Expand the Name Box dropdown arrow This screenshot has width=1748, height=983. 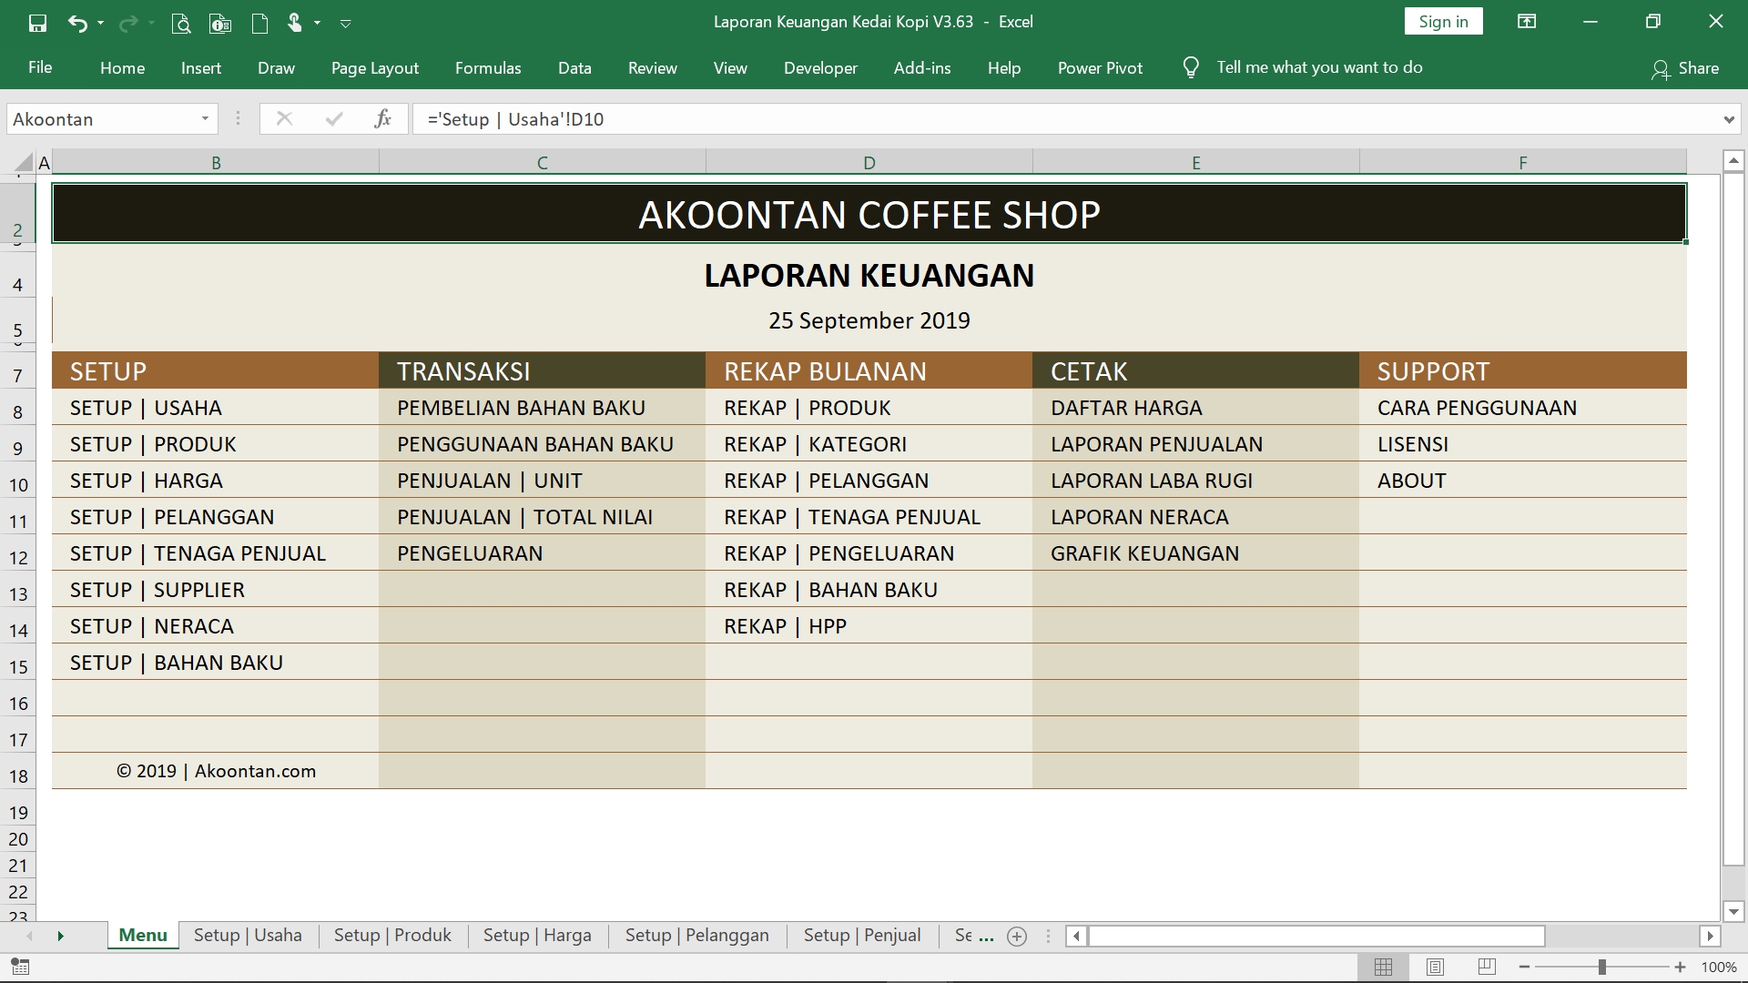(205, 119)
